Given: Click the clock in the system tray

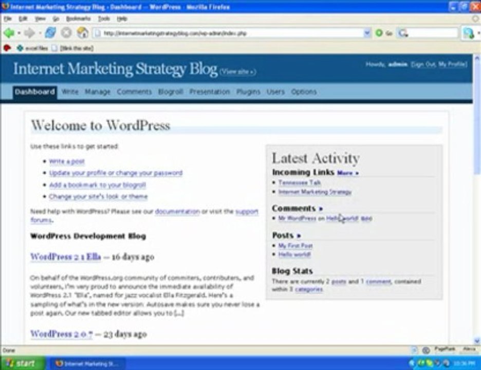Looking at the screenshot, I should [x=465, y=363].
